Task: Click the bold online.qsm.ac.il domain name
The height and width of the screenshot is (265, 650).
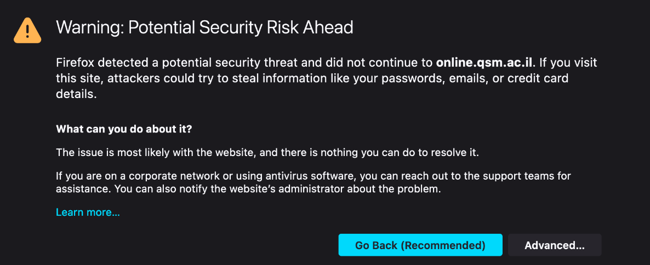Action: point(484,62)
